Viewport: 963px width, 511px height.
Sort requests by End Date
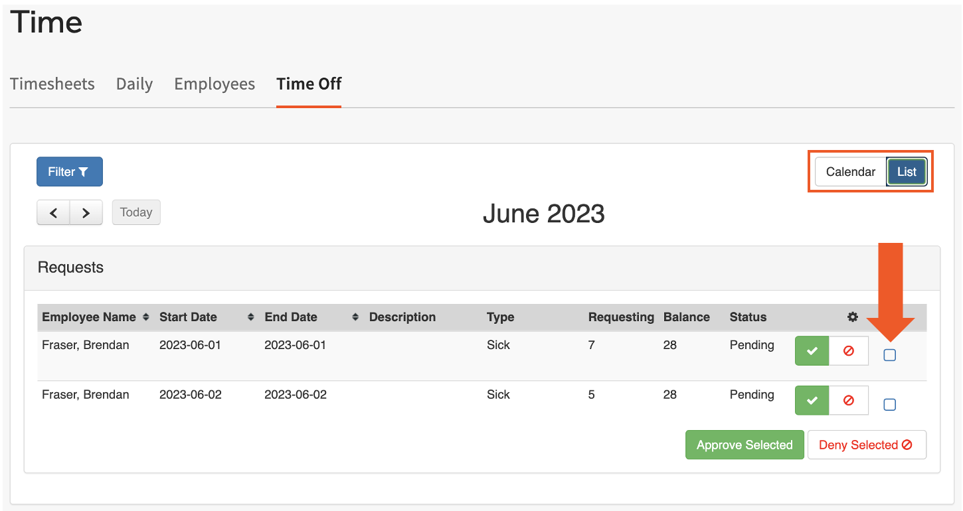click(x=355, y=317)
